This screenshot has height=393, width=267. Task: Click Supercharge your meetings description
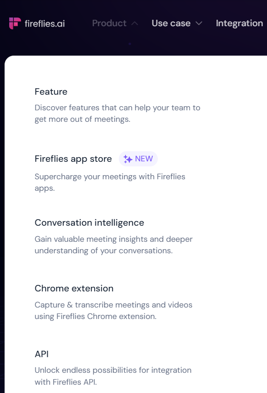click(110, 182)
